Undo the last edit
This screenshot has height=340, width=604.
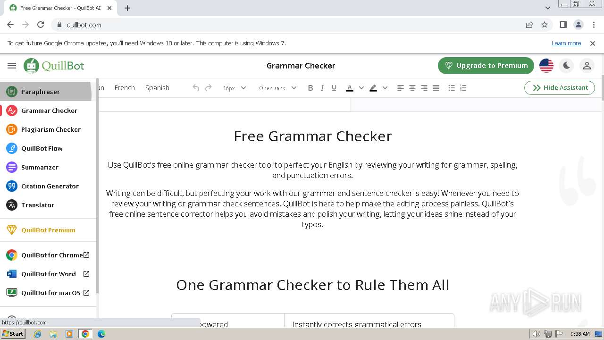point(196,88)
